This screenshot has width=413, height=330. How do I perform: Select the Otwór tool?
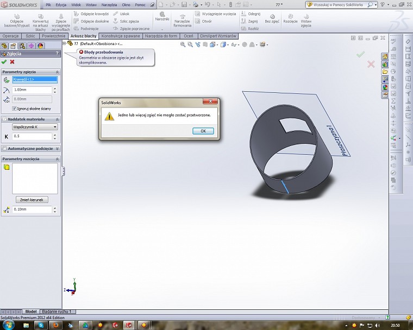coord(203,21)
